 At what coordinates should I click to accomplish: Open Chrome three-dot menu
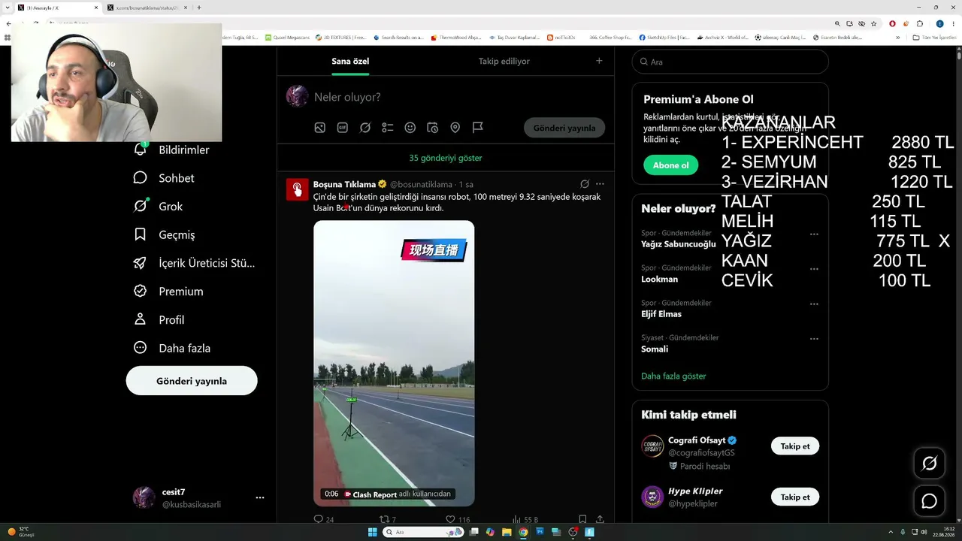tap(954, 23)
